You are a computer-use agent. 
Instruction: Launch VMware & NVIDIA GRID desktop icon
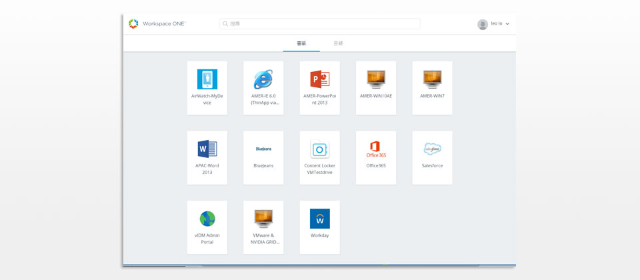point(264,219)
